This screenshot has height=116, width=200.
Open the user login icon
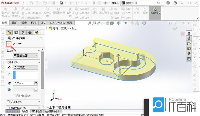pos(168,3)
